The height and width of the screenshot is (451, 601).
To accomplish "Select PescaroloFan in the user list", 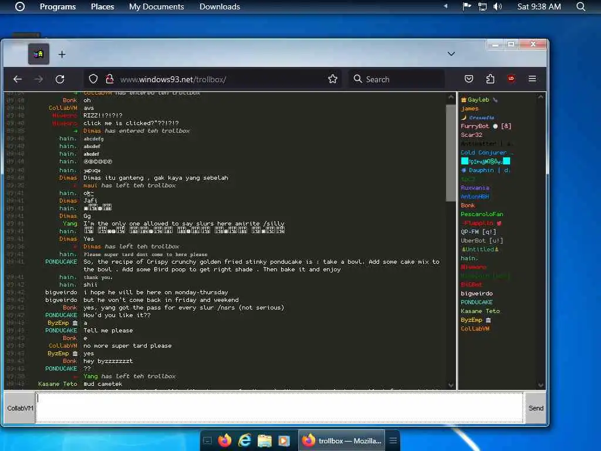I will point(482,214).
